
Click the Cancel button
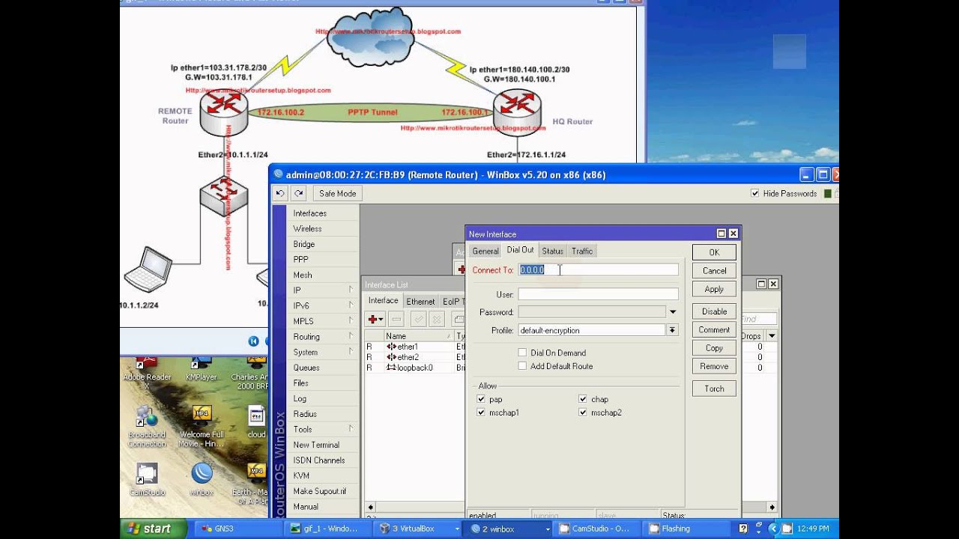pos(714,270)
